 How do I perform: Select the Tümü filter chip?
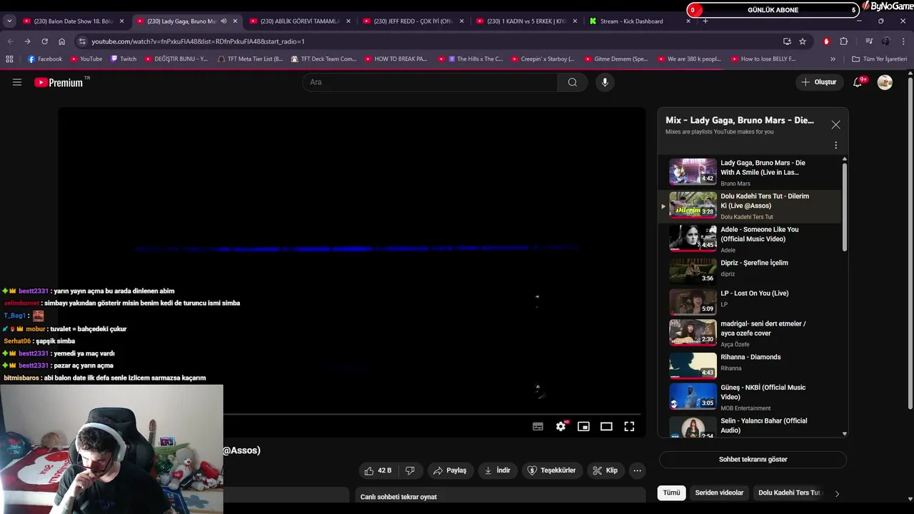(x=671, y=493)
